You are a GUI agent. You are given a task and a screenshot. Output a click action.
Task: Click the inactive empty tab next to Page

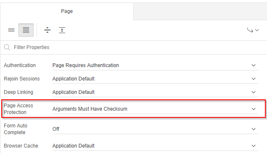click(x=200, y=11)
